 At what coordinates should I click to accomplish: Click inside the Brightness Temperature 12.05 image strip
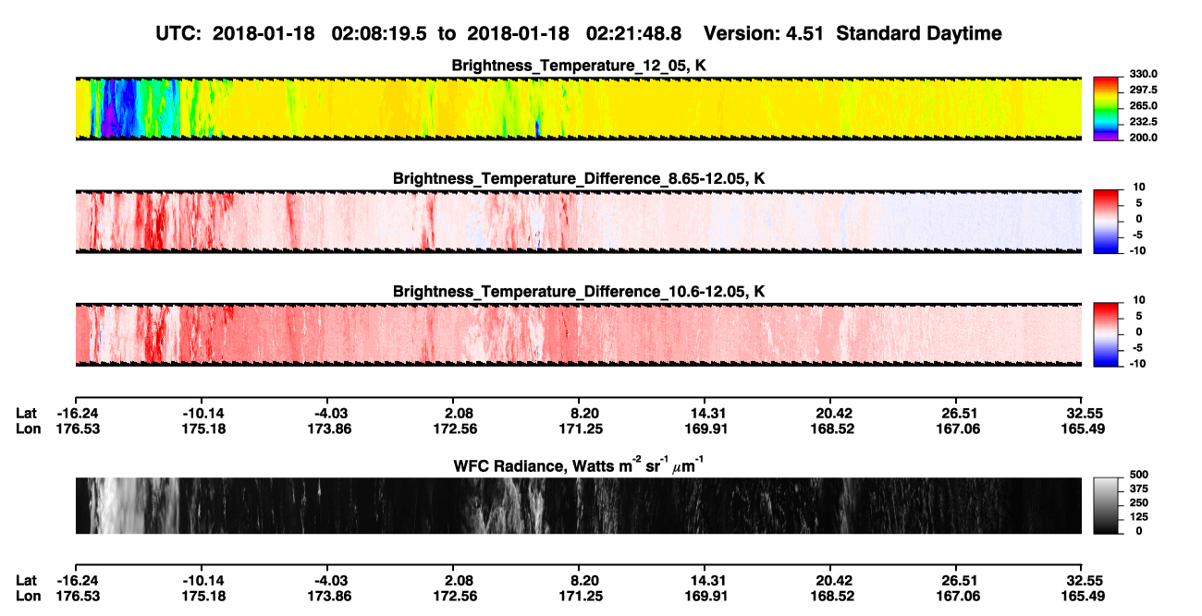tap(579, 108)
